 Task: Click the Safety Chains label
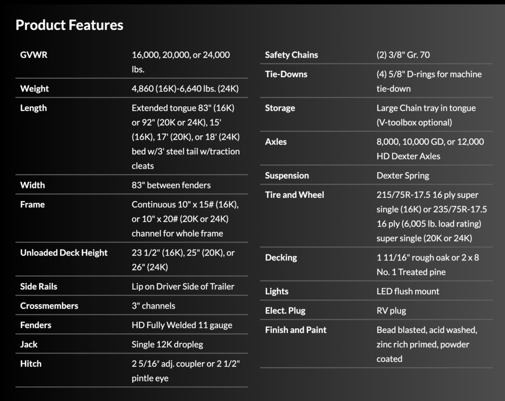(291, 55)
